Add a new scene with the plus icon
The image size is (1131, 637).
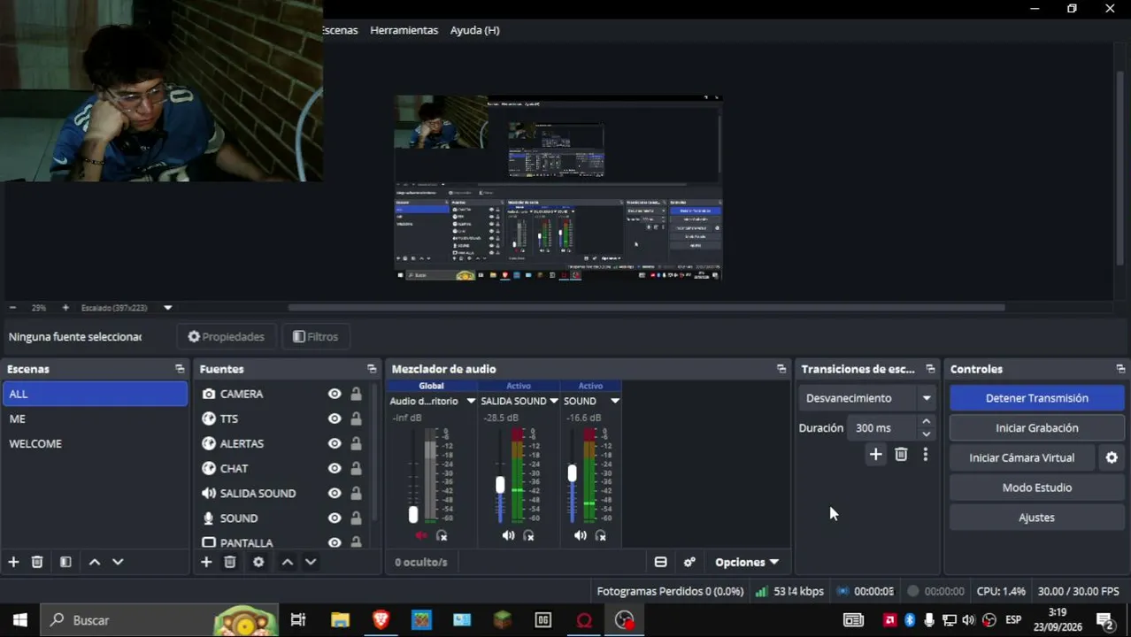coord(13,562)
